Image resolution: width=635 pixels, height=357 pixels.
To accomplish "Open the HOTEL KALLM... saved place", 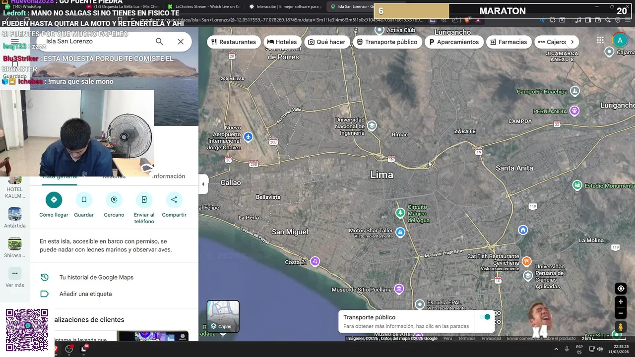I will (15, 187).
